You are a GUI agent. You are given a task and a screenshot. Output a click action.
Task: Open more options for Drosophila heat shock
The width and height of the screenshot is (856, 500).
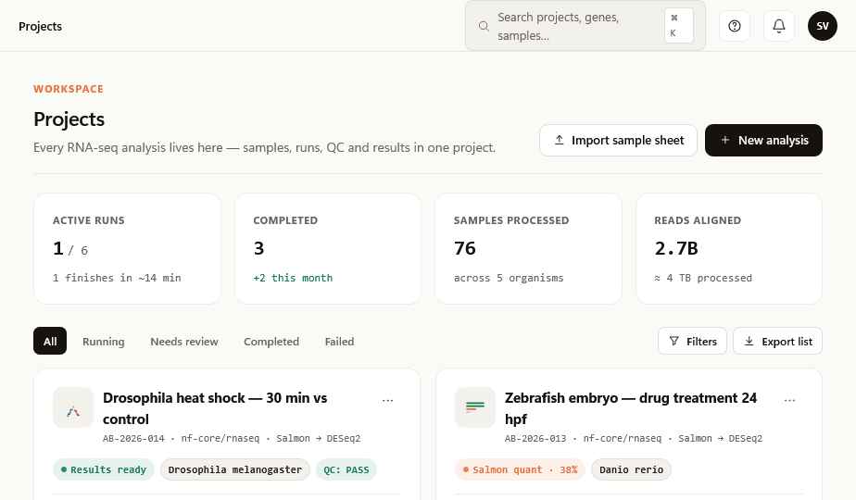pos(387,400)
